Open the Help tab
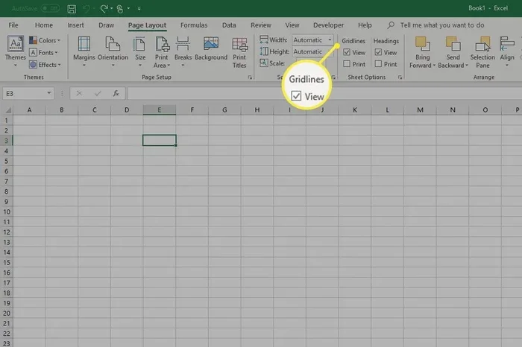This screenshot has height=347, width=522. pos(365,25)
